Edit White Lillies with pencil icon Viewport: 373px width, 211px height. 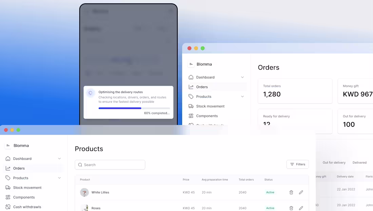pyautogui.click(x=301, y=192)
